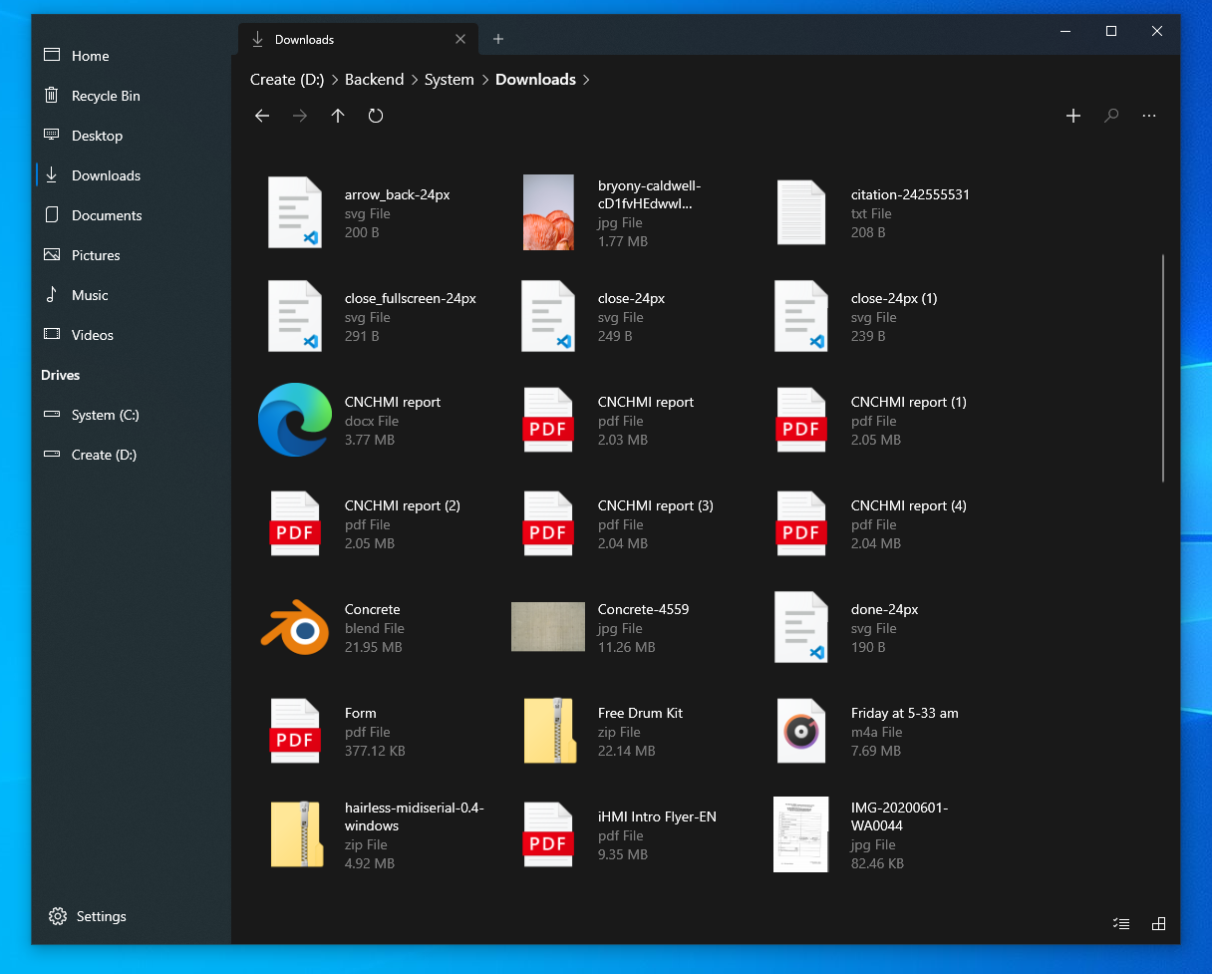The image size is (1212, 974).
Task: Expand the chevron after Create (D:) breadcrumb
Action: coord(335,80)
